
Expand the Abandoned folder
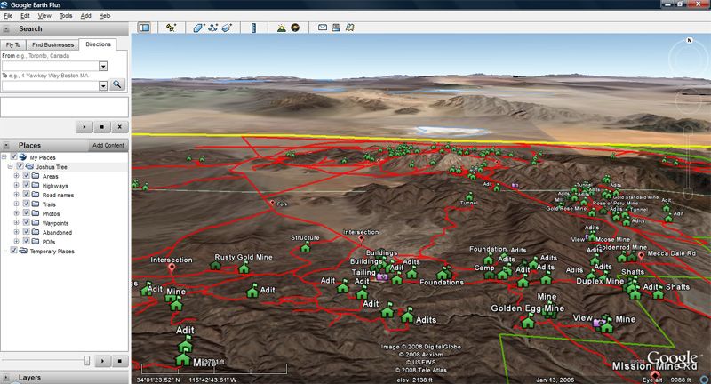(16, 232)
